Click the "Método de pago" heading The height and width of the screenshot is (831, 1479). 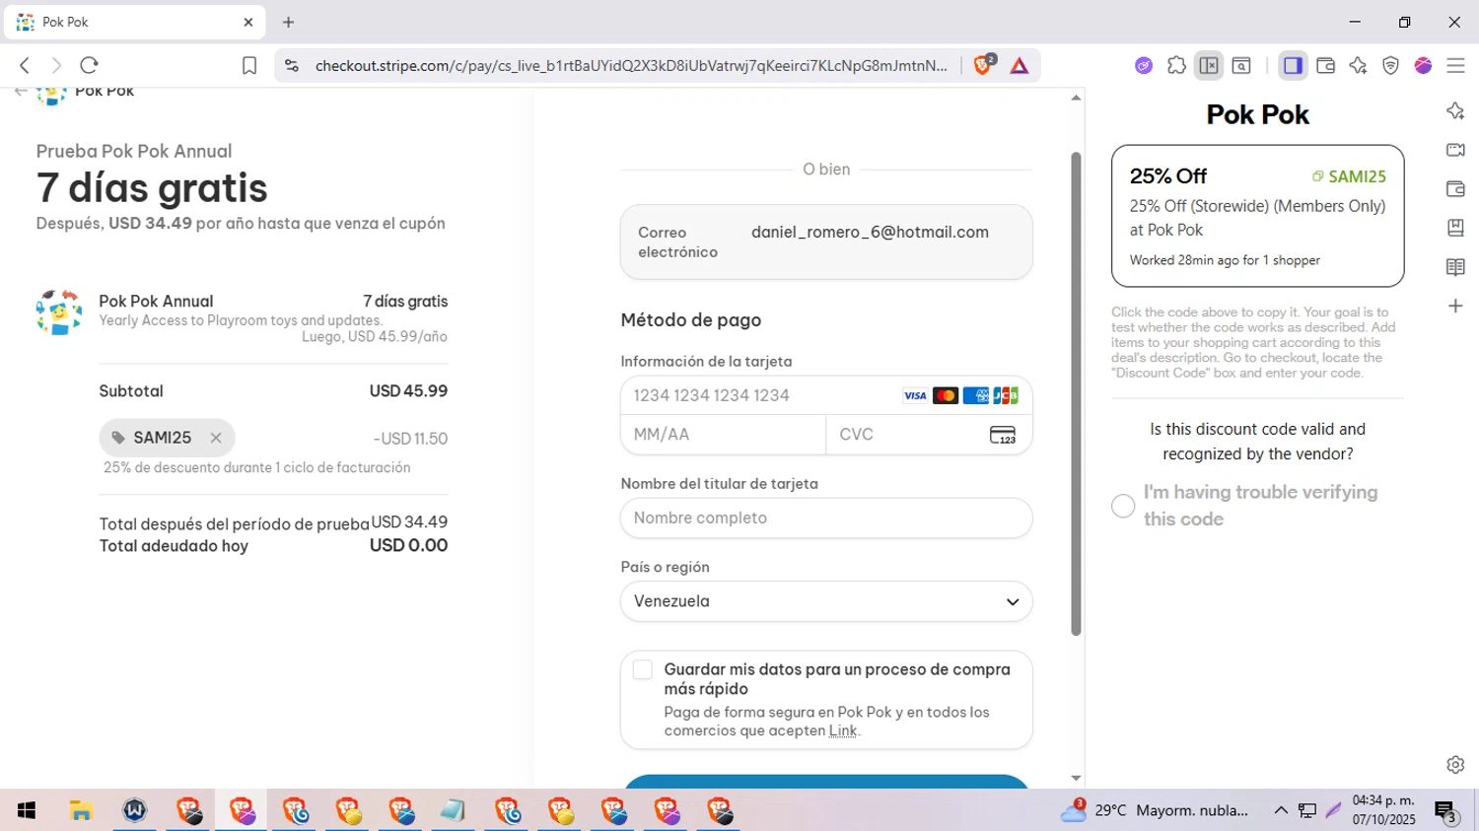691,320
